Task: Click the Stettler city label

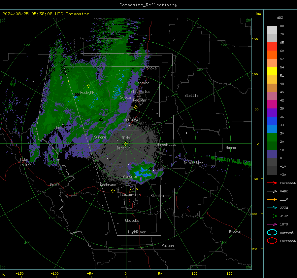Action: (x=192, y=96)
